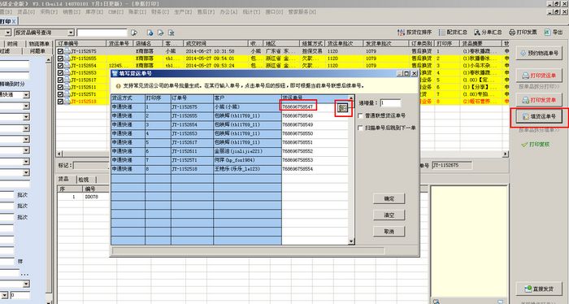Open the 售后 menu

tap(206, 12)
